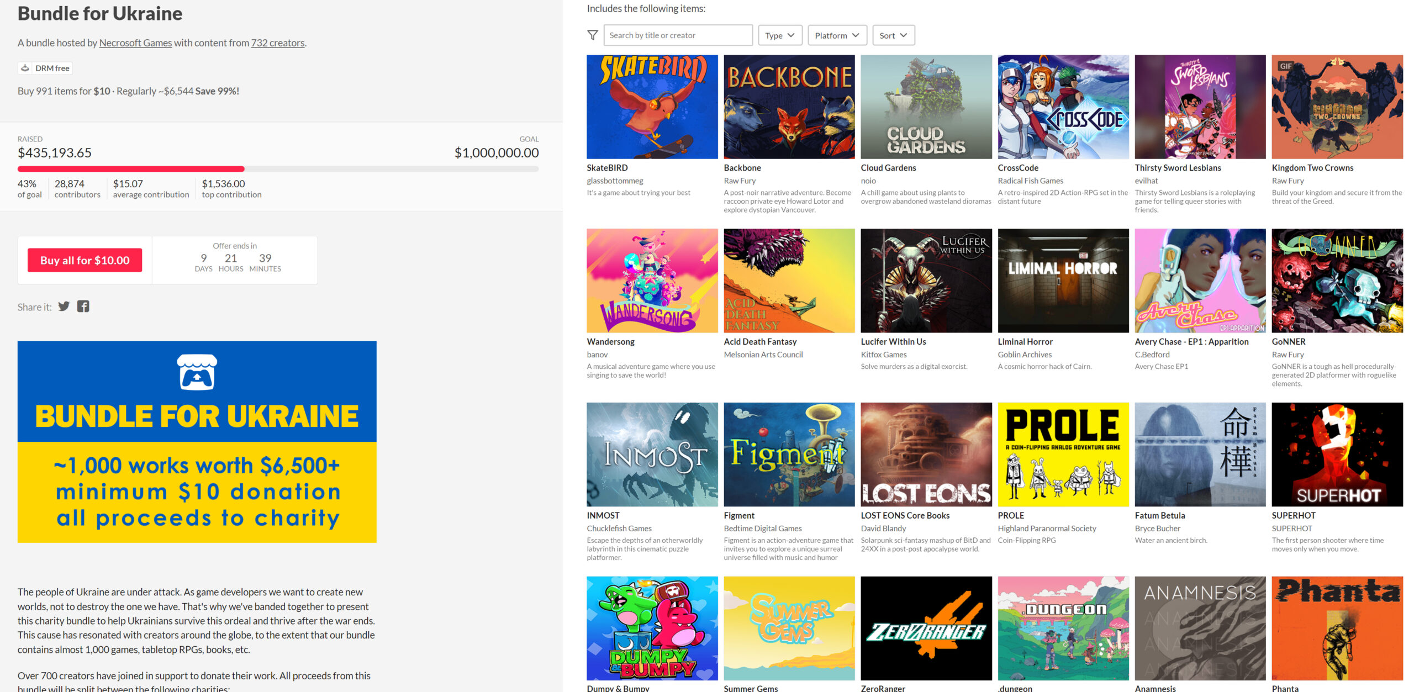Open creator Radical Fish Games page

point(1030,181)
